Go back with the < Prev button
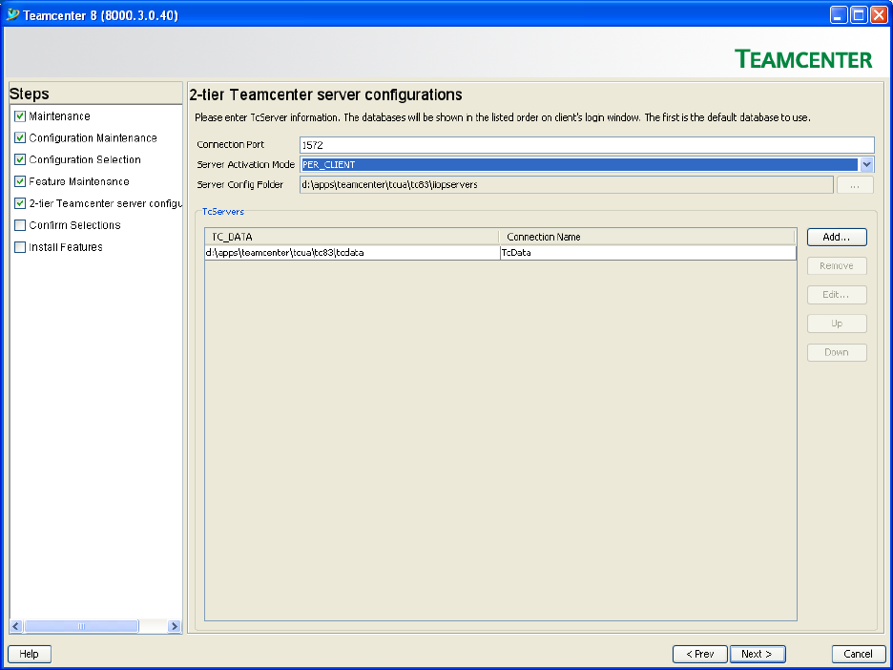Viewport: 893px width, 670px height. click(700, 654)
